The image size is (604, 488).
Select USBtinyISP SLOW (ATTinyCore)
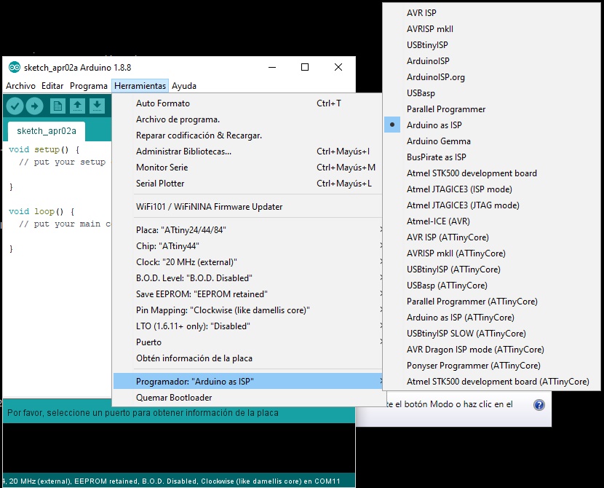[491, 334]
